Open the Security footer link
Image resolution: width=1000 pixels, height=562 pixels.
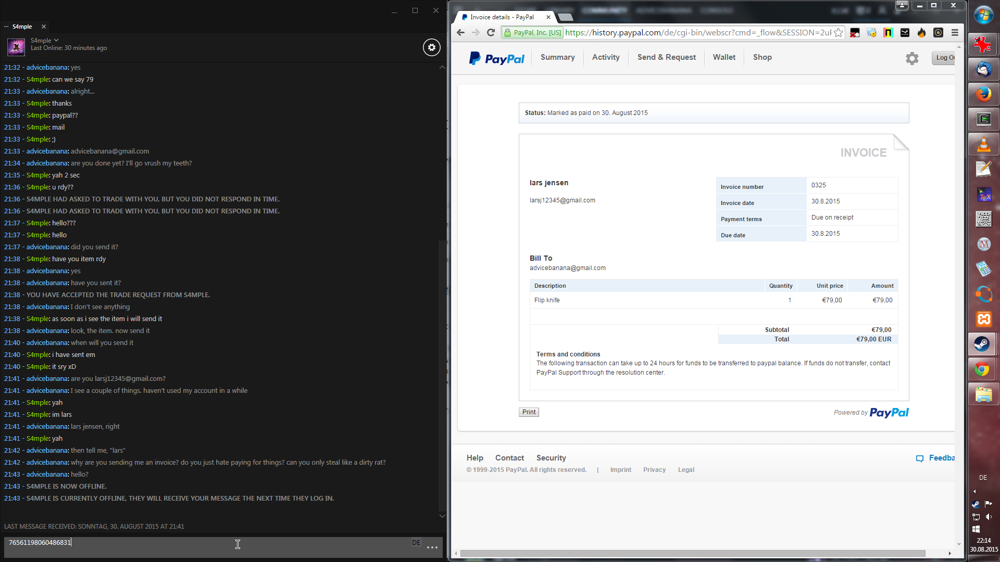click(551, 458)
